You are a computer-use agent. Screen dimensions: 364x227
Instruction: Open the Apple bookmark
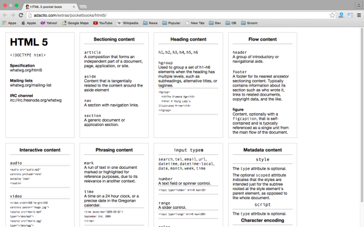[29, 23]
